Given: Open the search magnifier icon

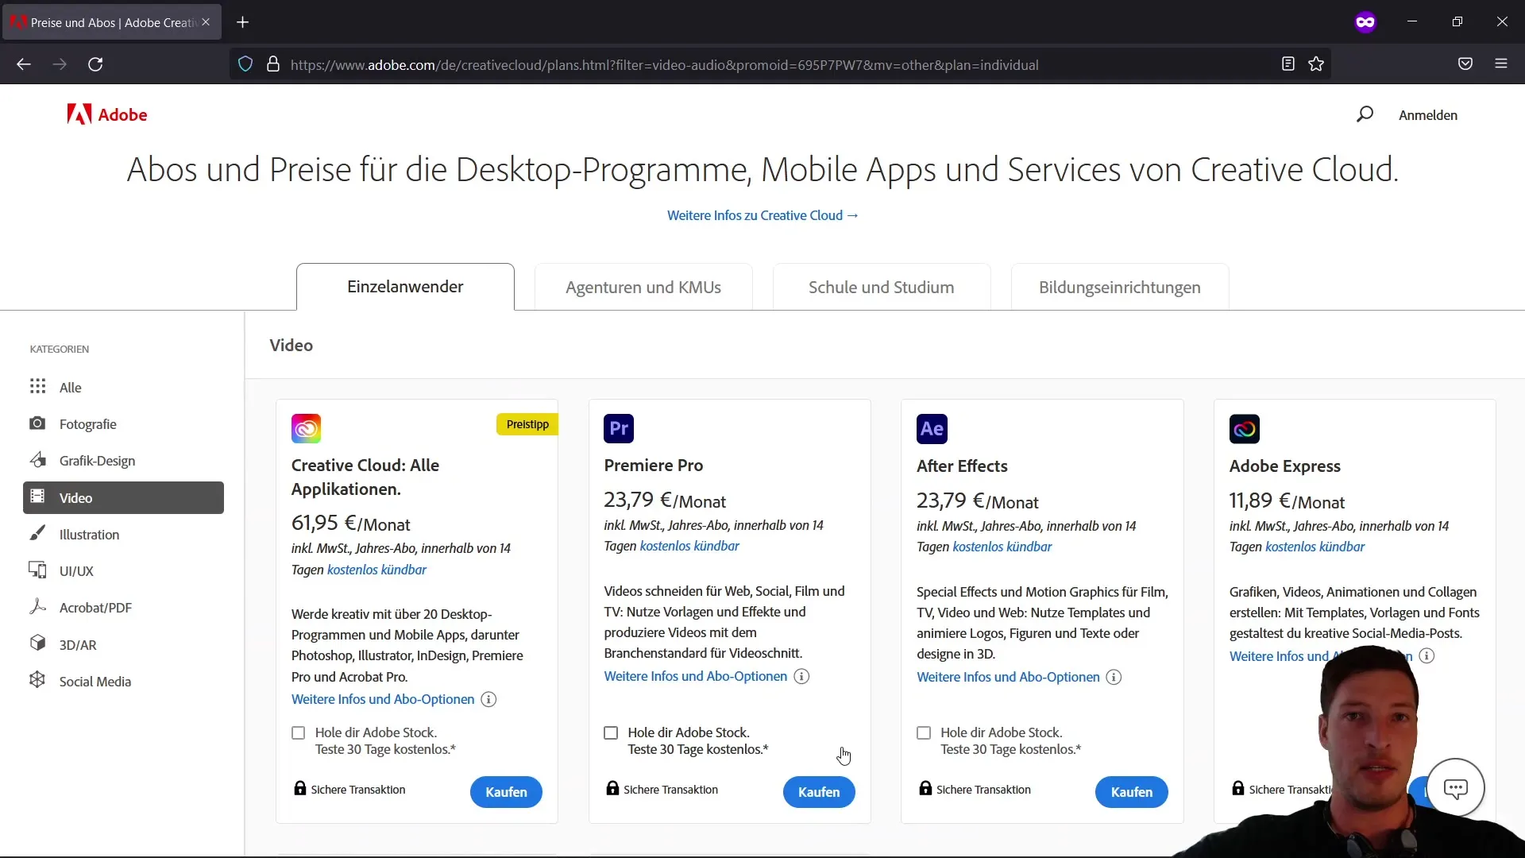Looking at the screenshot, I should (1365, 114).
